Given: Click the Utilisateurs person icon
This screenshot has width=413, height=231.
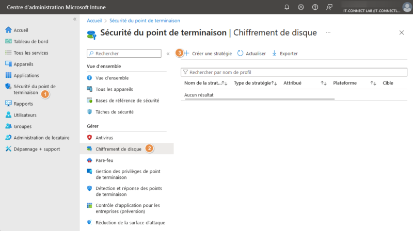Looking at the screenshot, I should [8, 114].
